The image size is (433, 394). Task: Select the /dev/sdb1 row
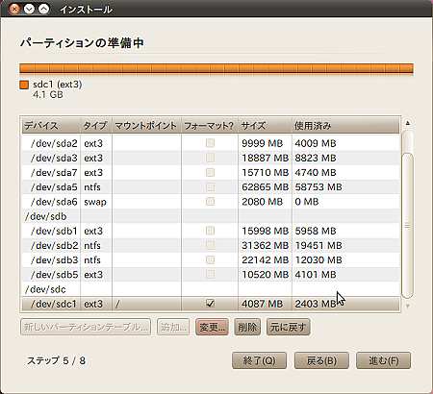coord(211,231)
